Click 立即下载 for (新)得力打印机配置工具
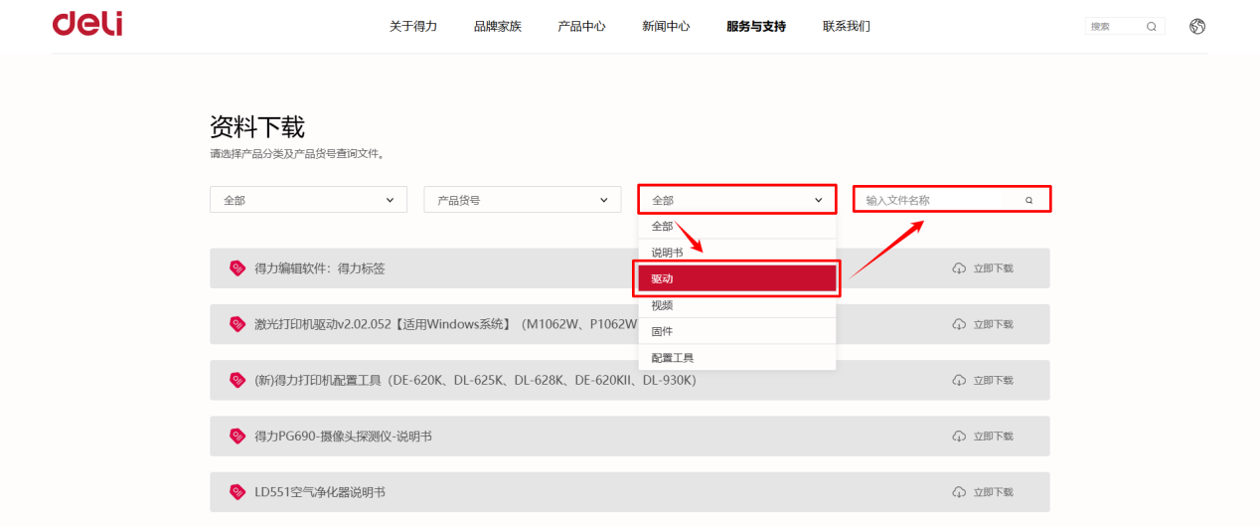 pyautogui.click(x=994, y=380)
